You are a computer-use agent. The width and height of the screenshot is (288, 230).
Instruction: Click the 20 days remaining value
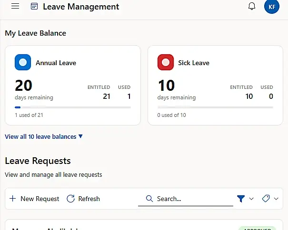[x=23, y=86]
